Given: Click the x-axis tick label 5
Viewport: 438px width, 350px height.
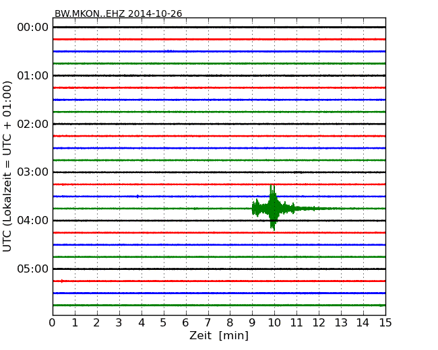Looking at the screenshot, I should [x=164, y=323].
